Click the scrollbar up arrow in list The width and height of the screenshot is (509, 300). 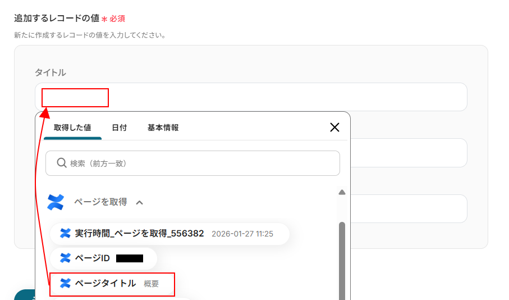point(342,193)
